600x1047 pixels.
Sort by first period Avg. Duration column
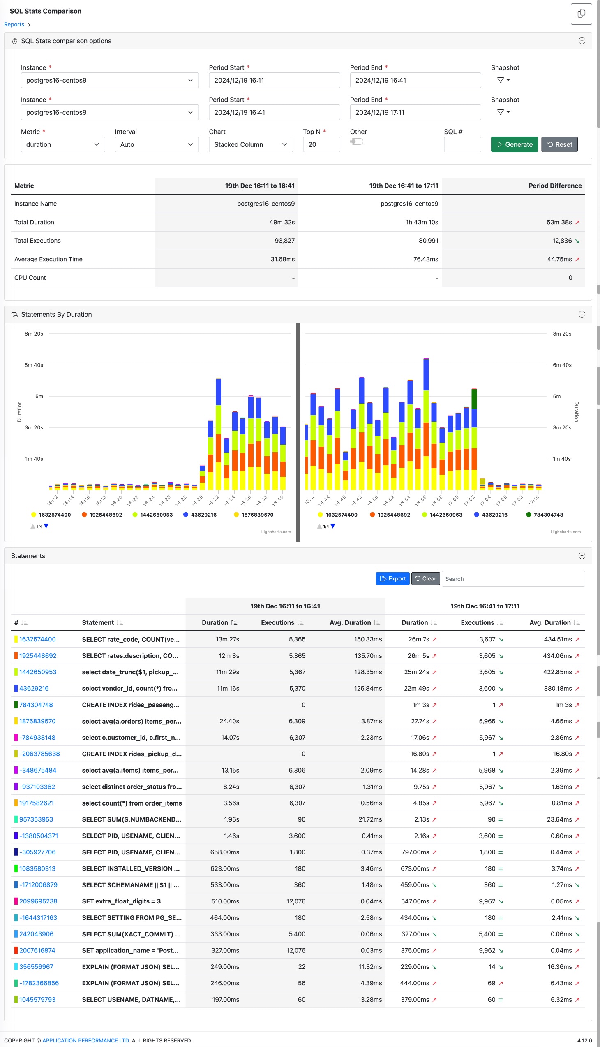[354, 622]
